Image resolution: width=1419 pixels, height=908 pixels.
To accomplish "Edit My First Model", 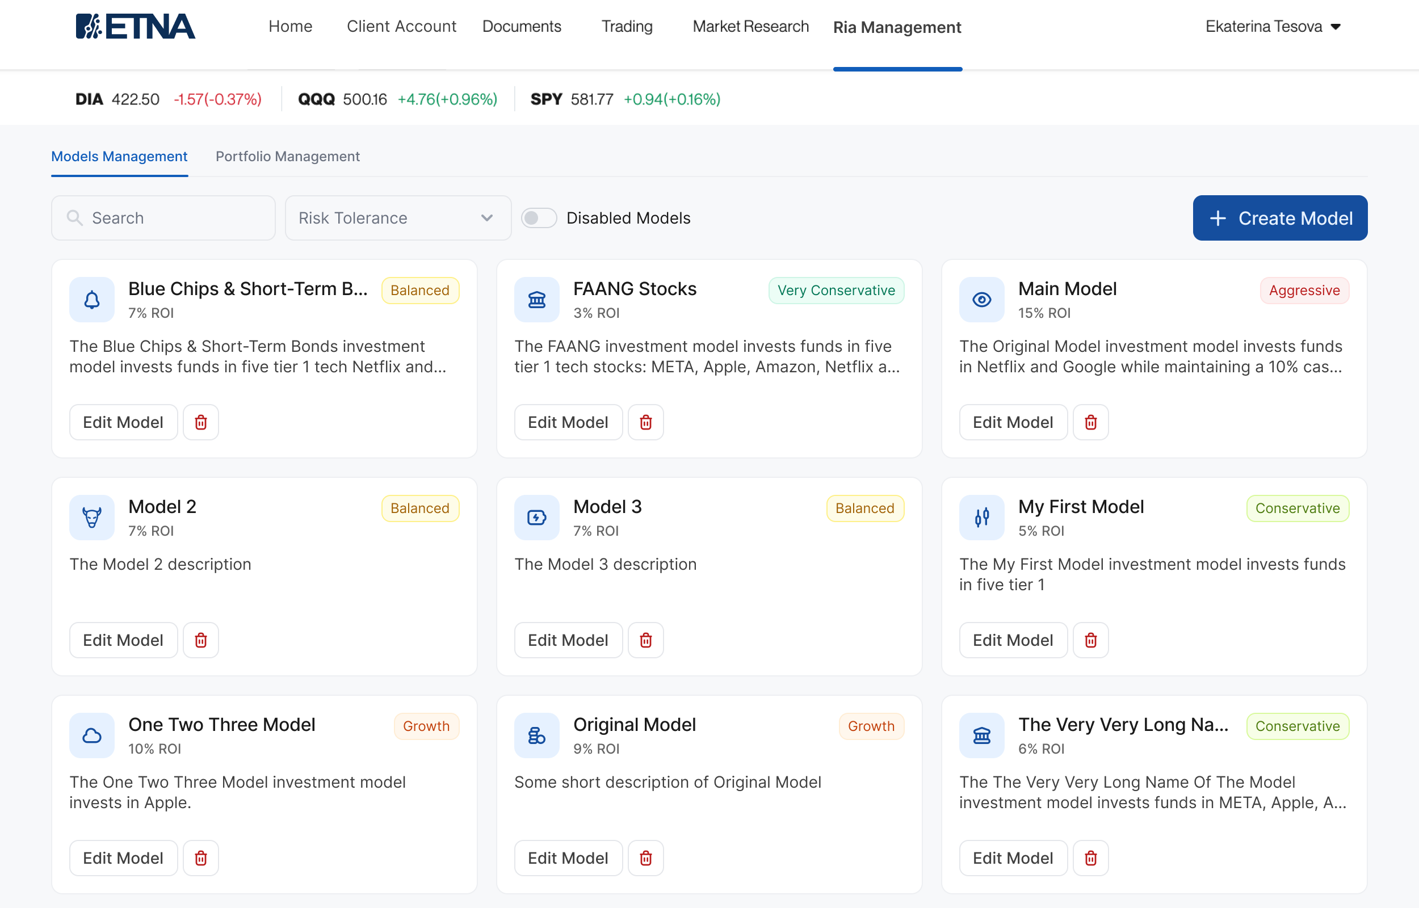I will pos(1013,640).
